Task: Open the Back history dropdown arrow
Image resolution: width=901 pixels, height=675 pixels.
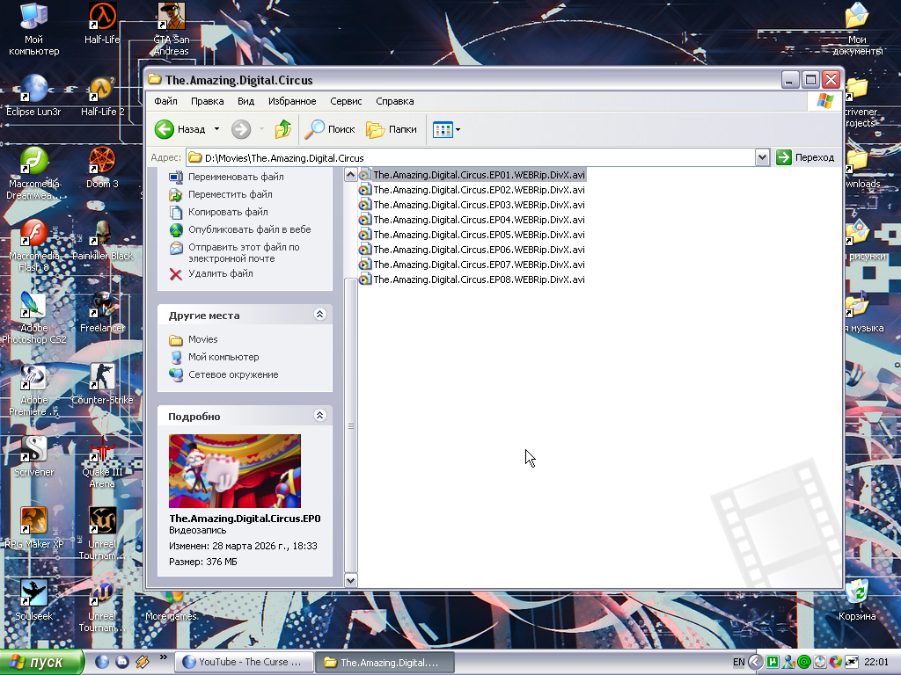Action: 216,129
